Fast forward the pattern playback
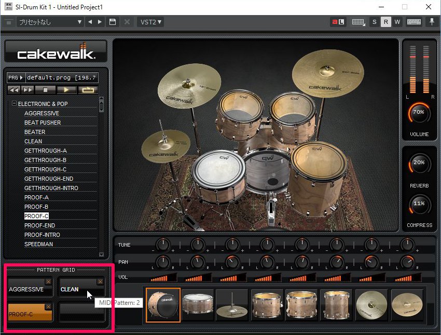The width and height of the screenshot is (441, 335). click(28, 90)
